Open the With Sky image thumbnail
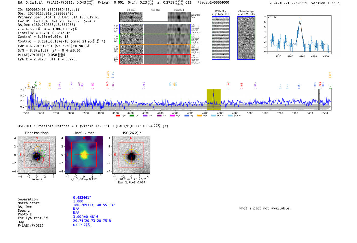 click(x=221, y=38)
